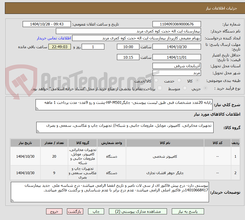Select متوسط as purchase process type
This screenshot has width=245, height=220.
coord(185,88)
